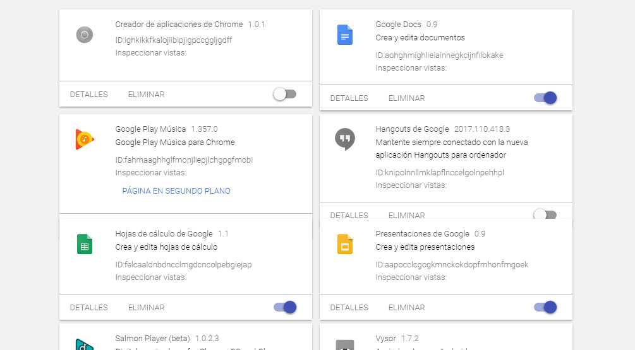Viewport: 635px width, 350px height.
Task: Click Eliminar for Presentaciones de Google
Action: click(x=406, y=307)
